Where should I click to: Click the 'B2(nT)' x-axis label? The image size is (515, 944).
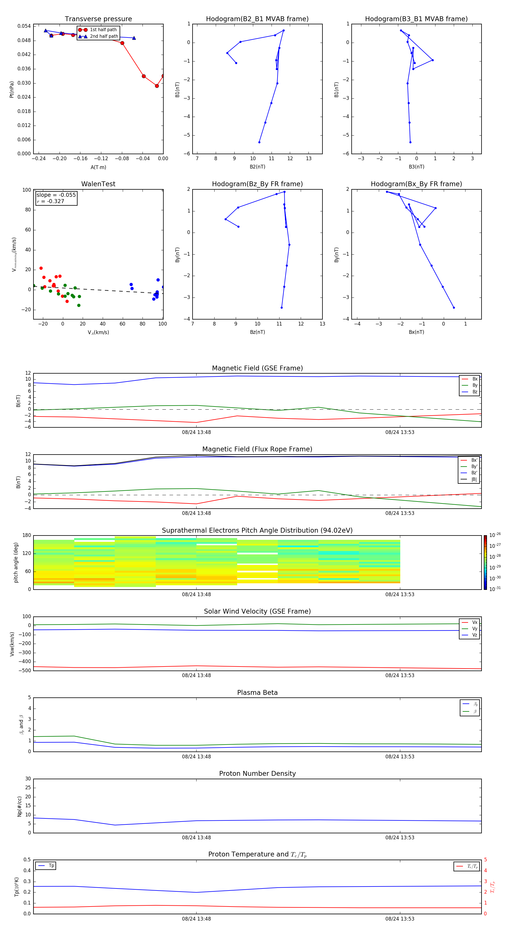click(x=257, y=167)
